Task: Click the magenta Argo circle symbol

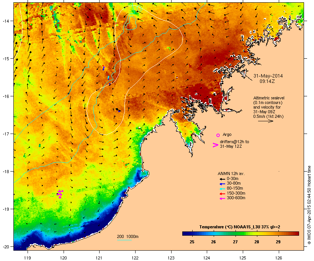Action: click(x=218, y=135)
